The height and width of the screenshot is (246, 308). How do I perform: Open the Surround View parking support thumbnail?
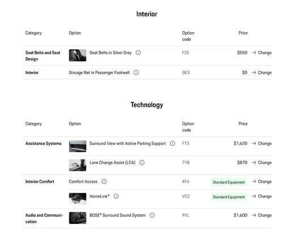[x=78, y=146]
